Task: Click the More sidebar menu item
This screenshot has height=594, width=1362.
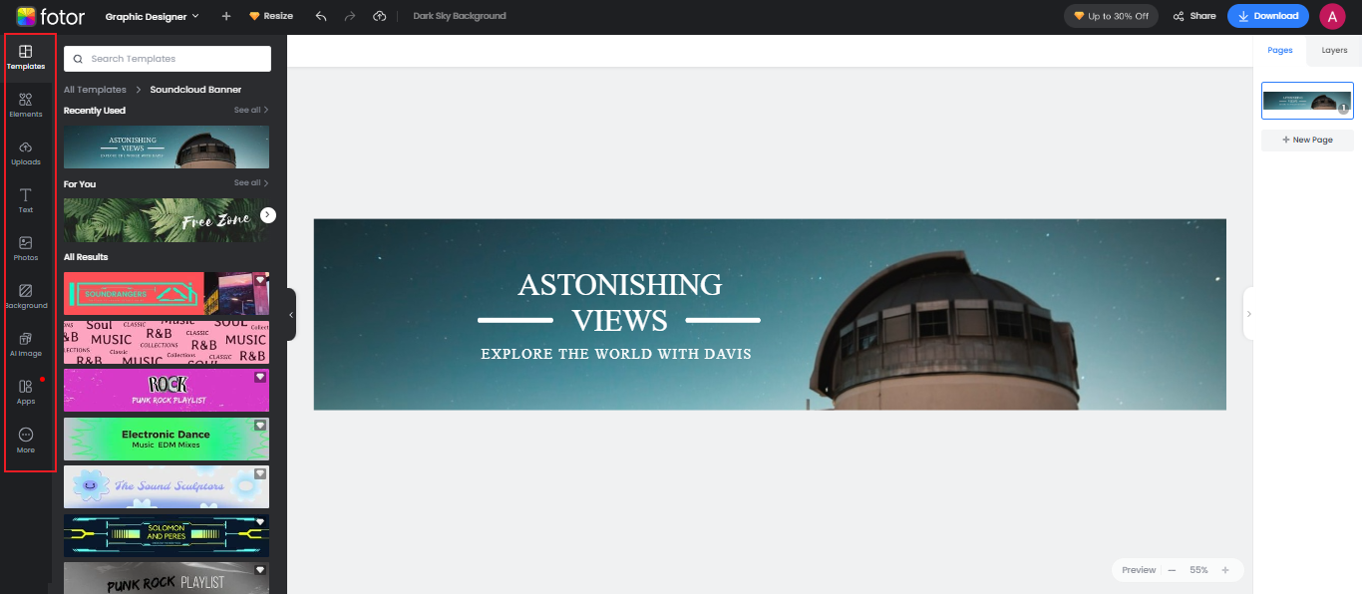Action: pos(26,440)
